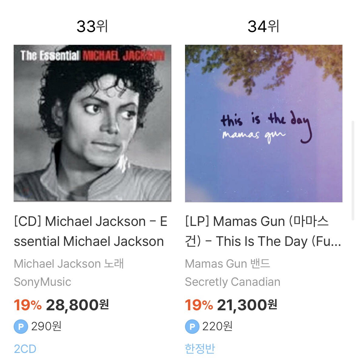Click the 19% discount on Michael Jackson CD

pyautogui.click(x=28, y=305)
